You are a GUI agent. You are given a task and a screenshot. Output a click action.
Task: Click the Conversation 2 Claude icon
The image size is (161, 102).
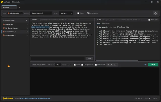[x=4, y=35]
